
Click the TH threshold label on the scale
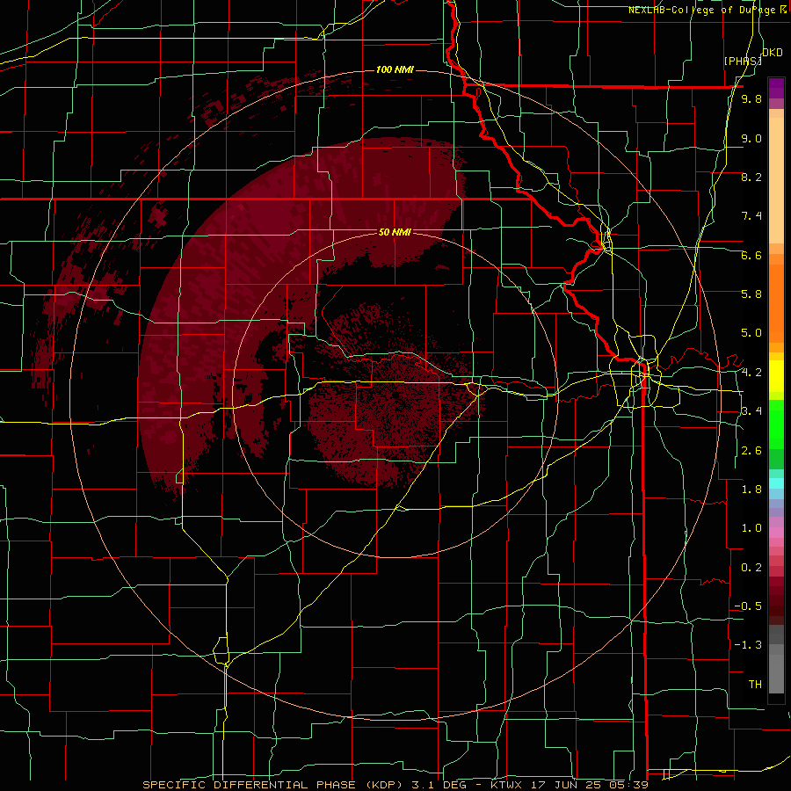[x=755, y=685]
